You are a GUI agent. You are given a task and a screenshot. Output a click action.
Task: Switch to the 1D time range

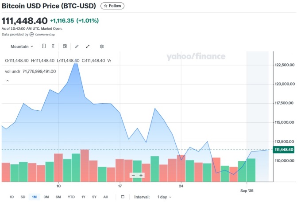pos(12,197)
